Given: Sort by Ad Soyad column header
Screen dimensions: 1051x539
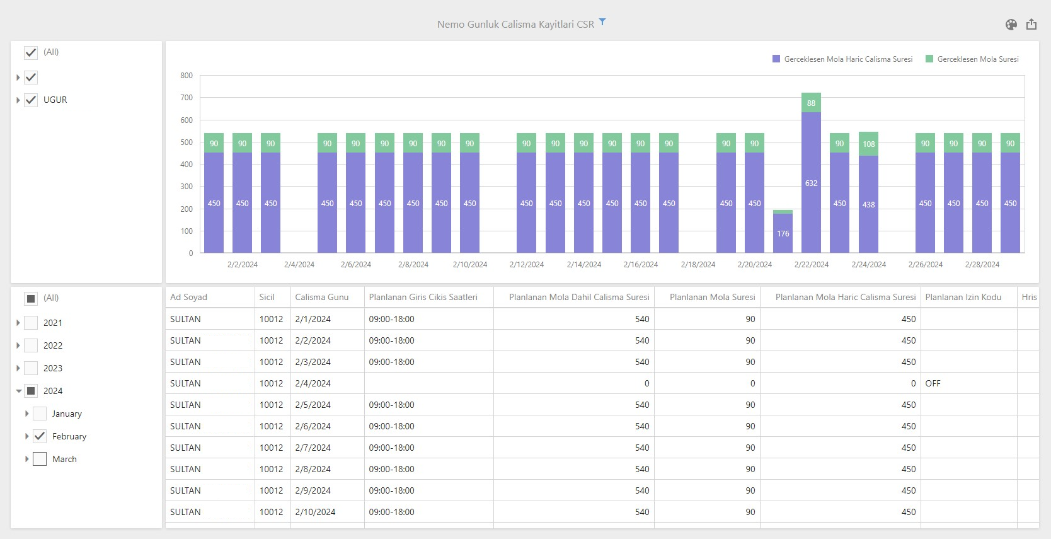Looking at the screenshot, I should [210, 297].
